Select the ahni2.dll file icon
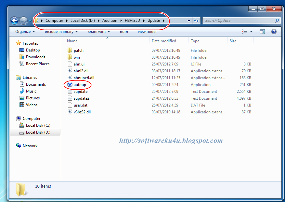Screen dimensions: 285x202 (x=70, y=71)
